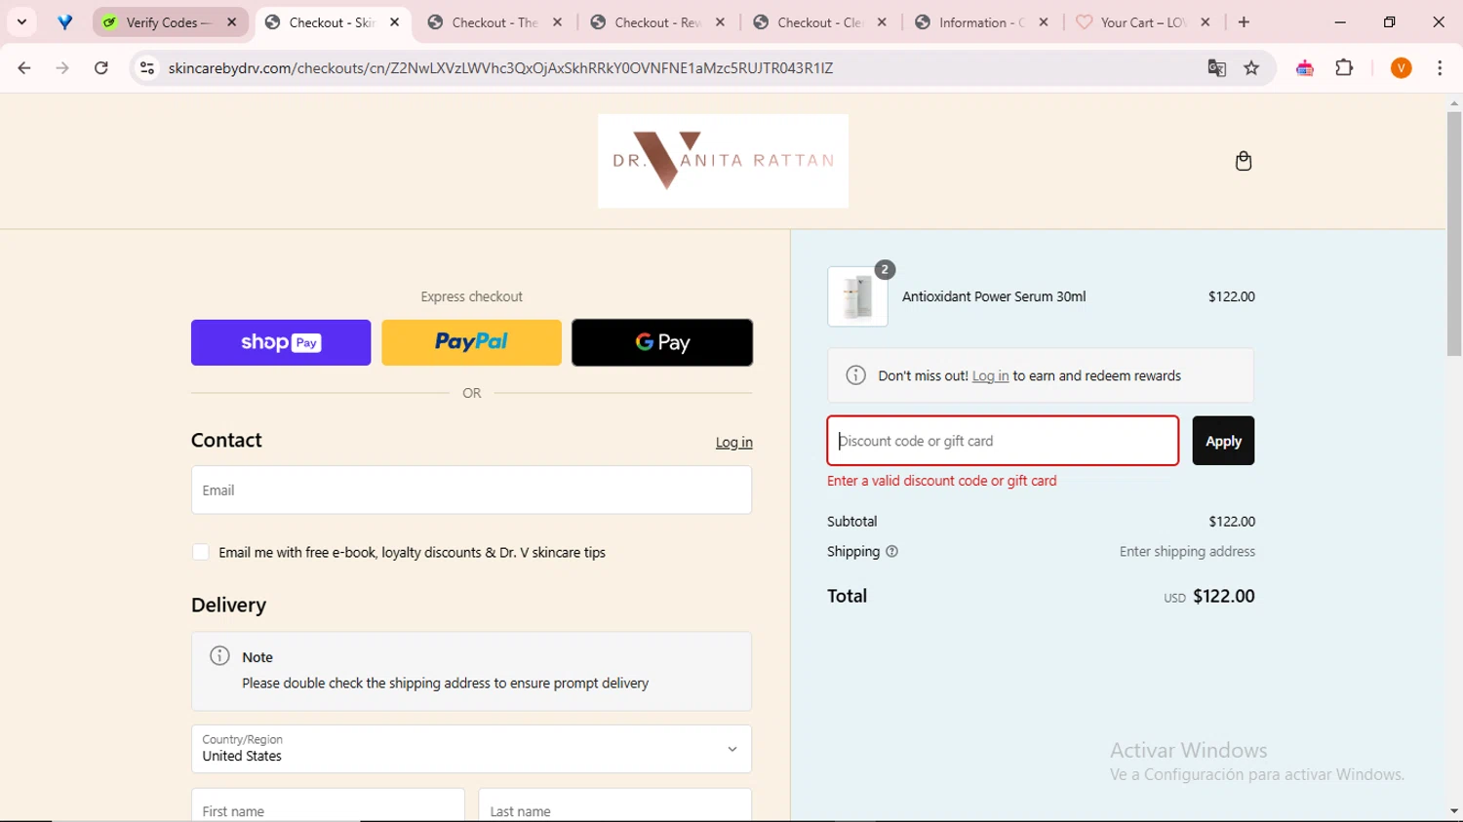The height and width of the screenshot is (822, 1463).
Task: Click the Total USD $122.00 amount
Action: [x=1209, y=597]
